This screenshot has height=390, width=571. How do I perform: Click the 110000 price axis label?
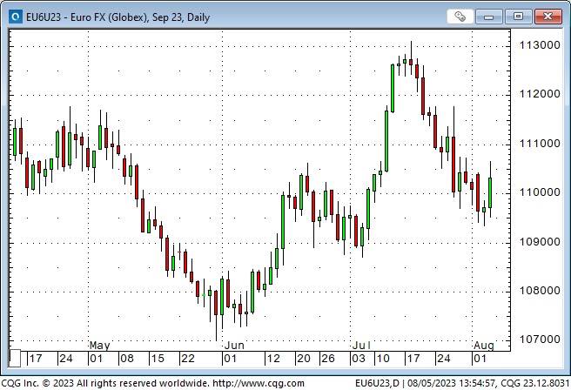[540, 192]
